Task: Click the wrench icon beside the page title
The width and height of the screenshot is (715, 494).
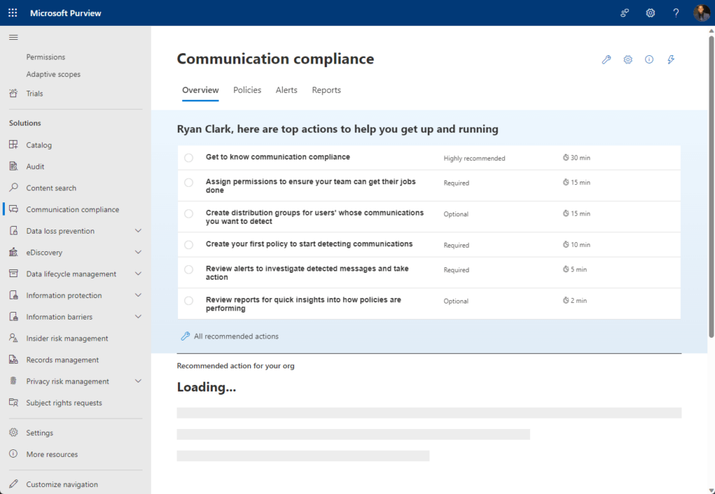Action: pos(606,60)
